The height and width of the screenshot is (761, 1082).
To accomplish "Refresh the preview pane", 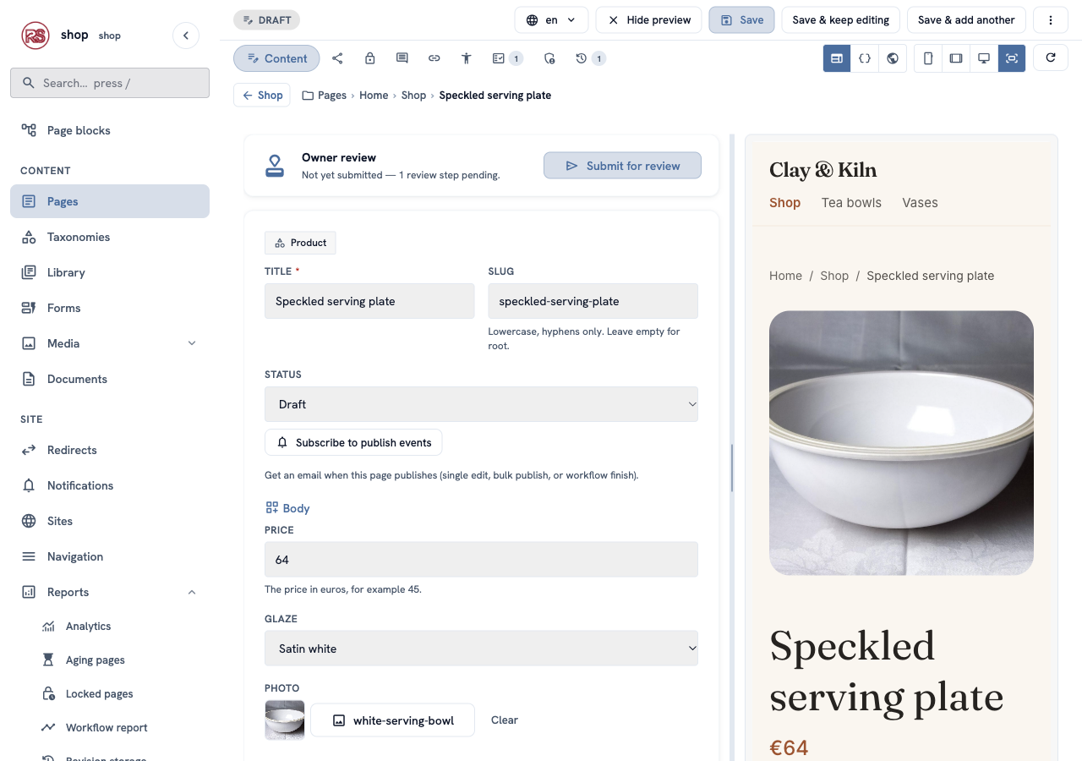I will 1051,57.
